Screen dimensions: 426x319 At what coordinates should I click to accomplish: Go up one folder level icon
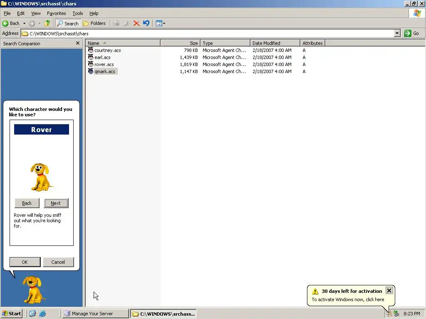click(x=47, y=23)
